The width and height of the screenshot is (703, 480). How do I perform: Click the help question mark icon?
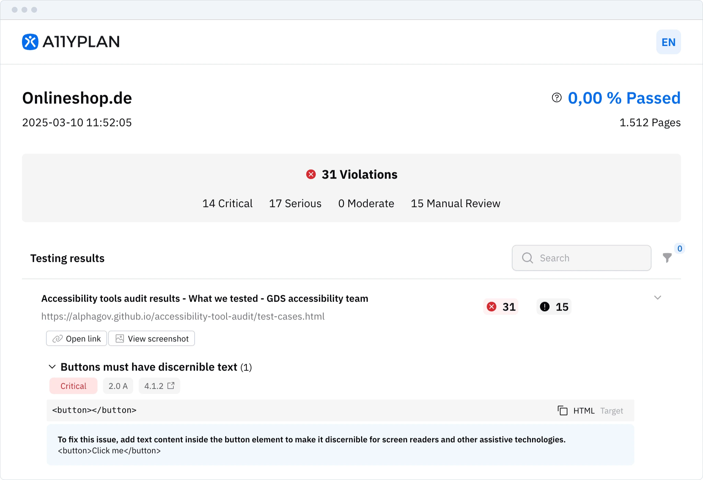click(x=556, y=98)
